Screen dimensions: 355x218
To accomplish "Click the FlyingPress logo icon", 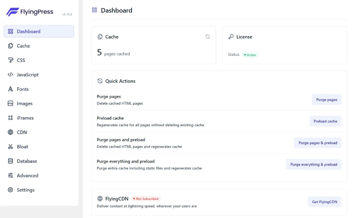I will [12, 12].
